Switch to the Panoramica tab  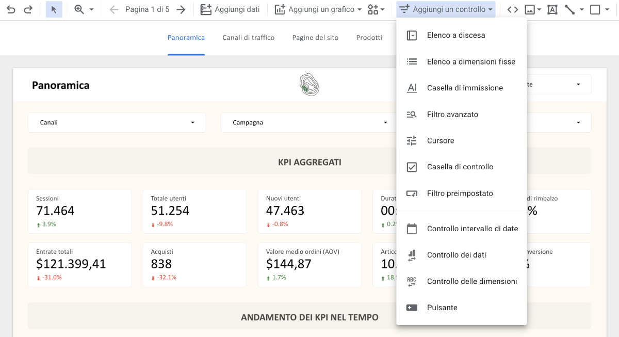[186, 38]
